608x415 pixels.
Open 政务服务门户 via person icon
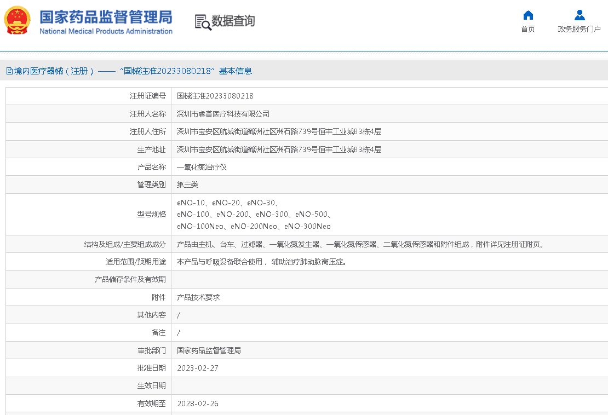point(579,15)
